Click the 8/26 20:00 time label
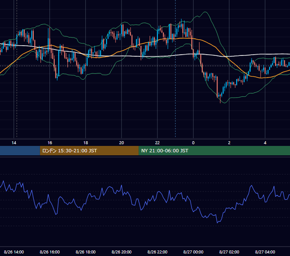290x256 pixels. pos(122,252)
